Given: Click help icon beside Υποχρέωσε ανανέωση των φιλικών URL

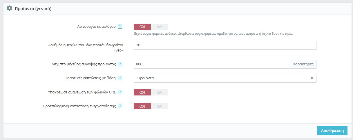Looking at the screenshot, I should point(120,92).
